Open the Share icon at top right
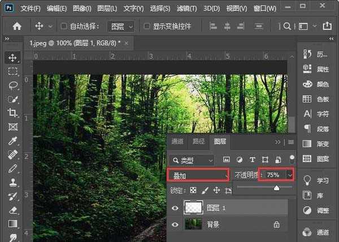This screenshot has height=242, width=339. coord(327,26)
